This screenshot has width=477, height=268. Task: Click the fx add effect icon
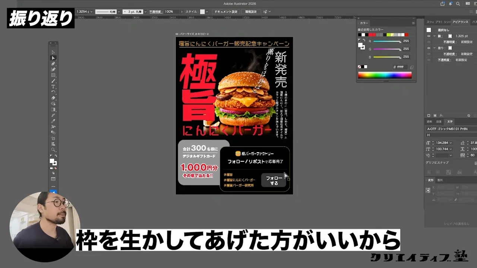(441, 116)
